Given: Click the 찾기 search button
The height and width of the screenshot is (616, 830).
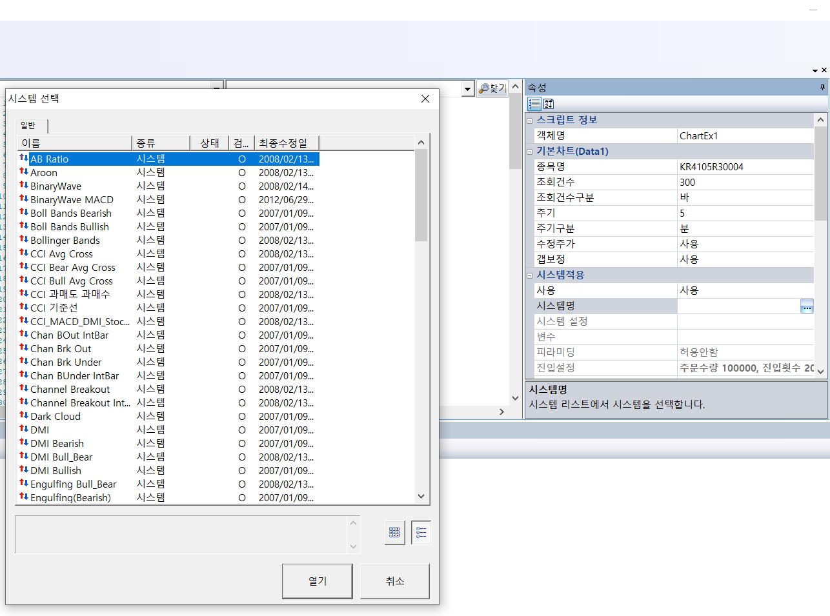Looking at the screenshot, I should pyautogui.click(x=492, y=88).
